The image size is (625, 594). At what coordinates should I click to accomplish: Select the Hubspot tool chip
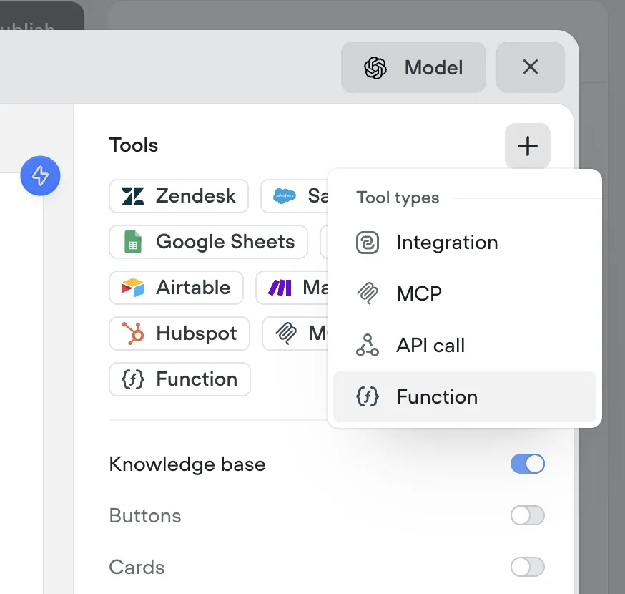pos(179,333)
